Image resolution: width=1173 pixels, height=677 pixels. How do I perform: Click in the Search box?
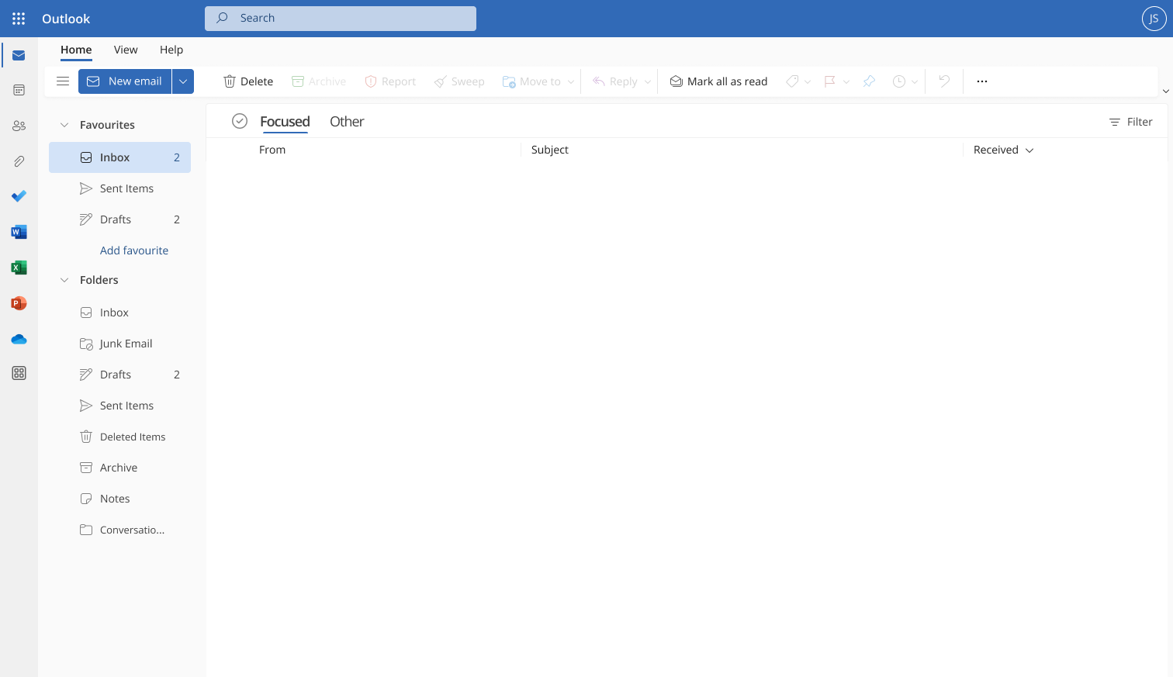(341, 18)
